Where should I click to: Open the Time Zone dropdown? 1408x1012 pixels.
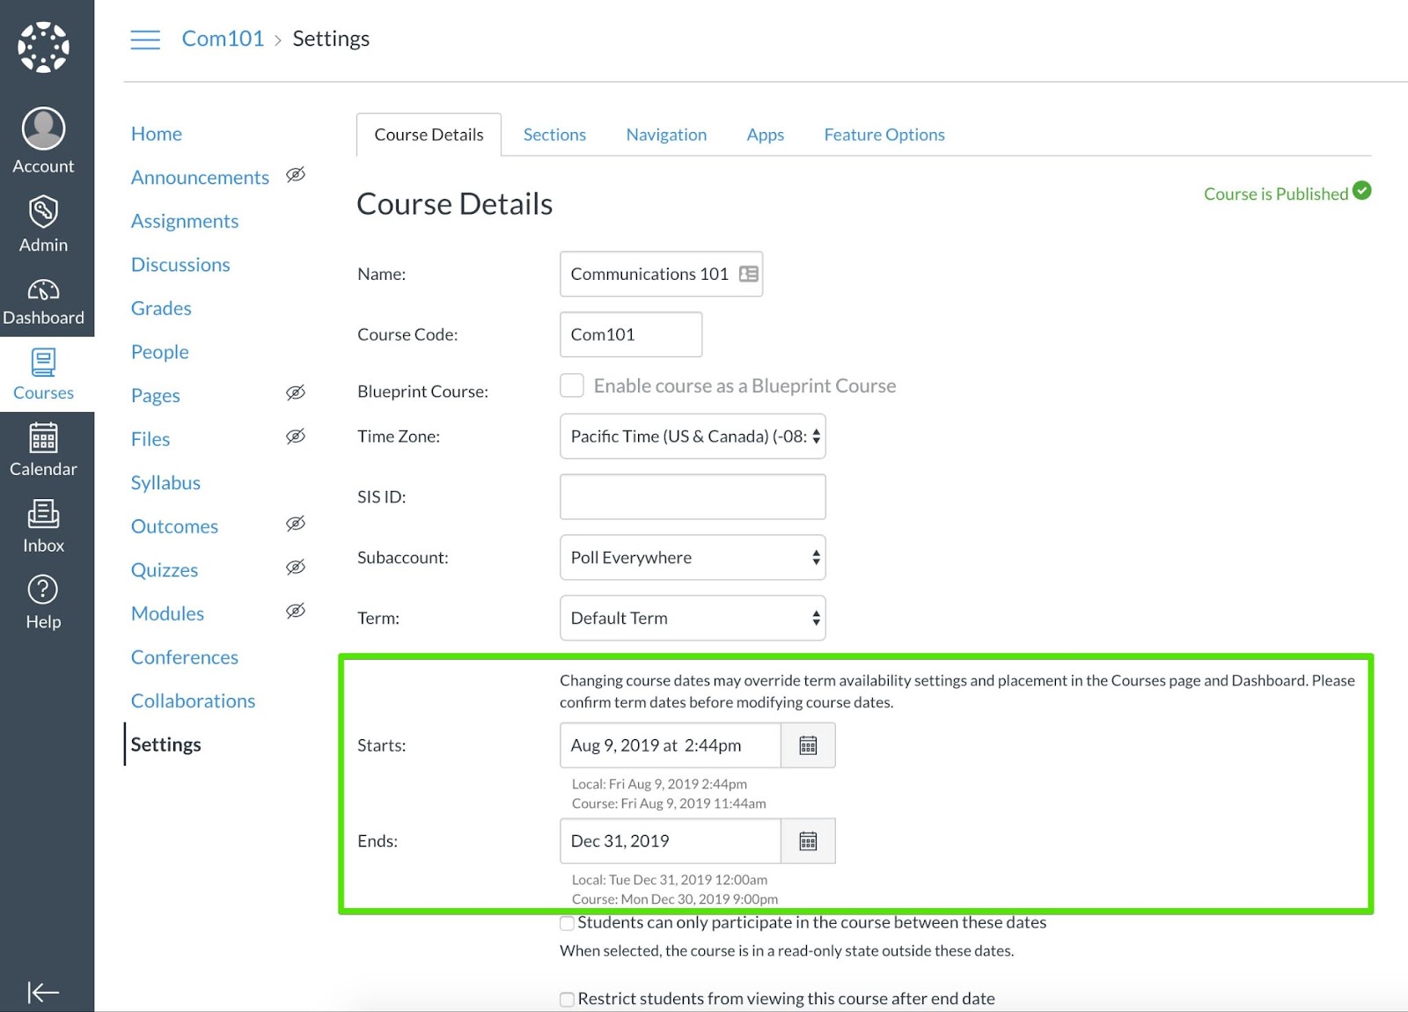[692, 436]
